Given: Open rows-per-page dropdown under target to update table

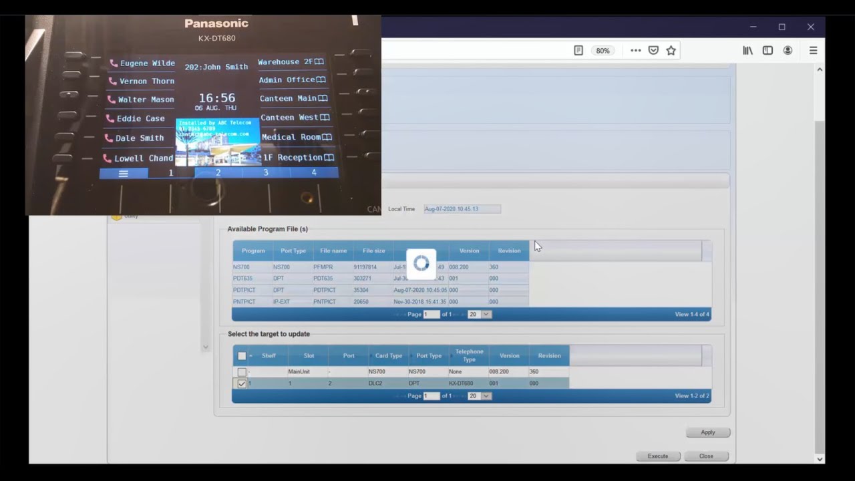Looking at the screenshot, I should coord(480,395).
